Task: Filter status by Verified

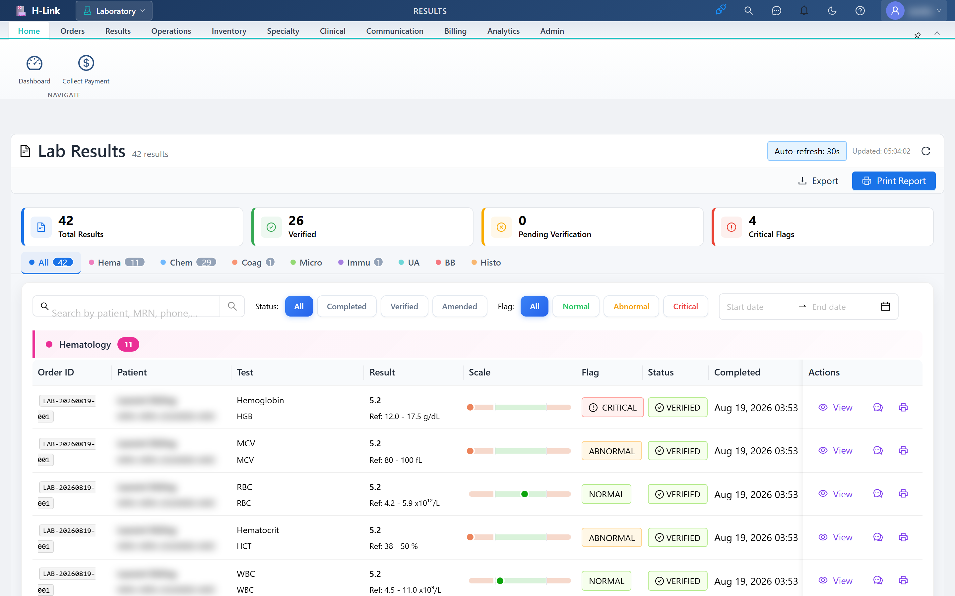Action: click(x=404, y=306)
